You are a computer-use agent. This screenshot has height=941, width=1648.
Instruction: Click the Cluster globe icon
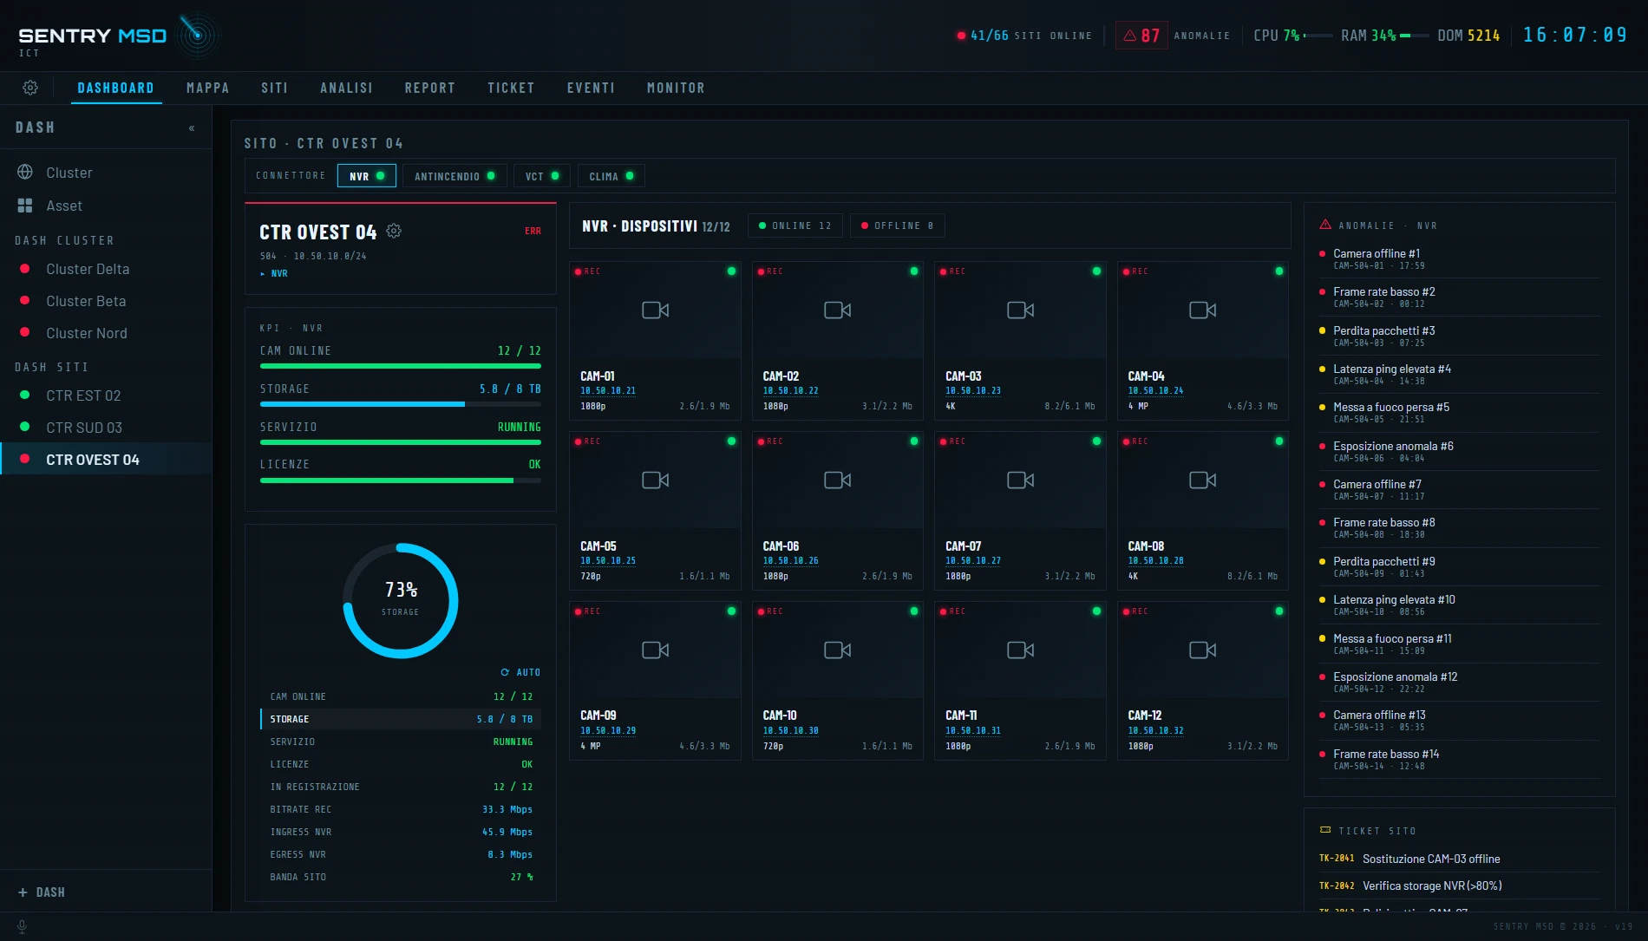coord(25,173)
